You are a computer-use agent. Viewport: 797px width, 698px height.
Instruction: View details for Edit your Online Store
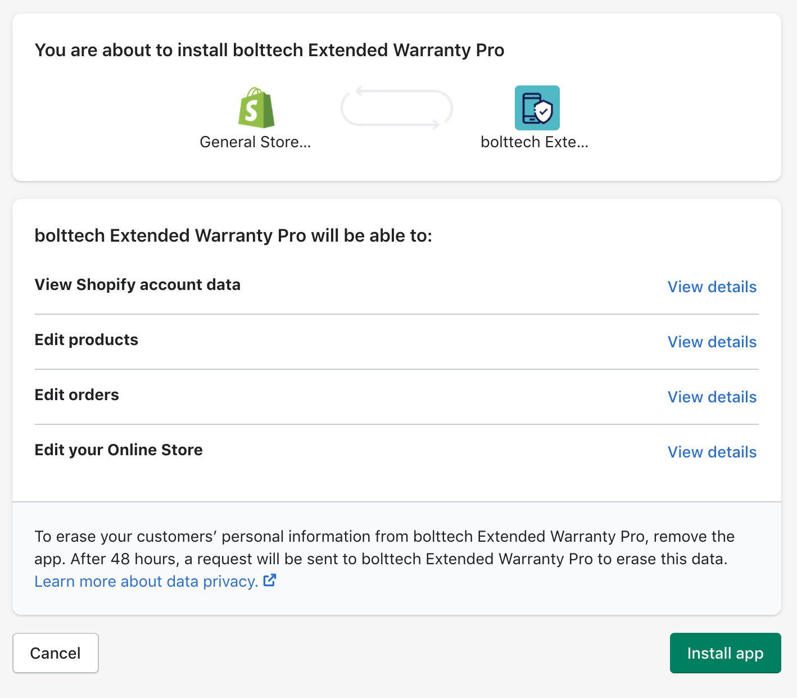pos(712,452)
